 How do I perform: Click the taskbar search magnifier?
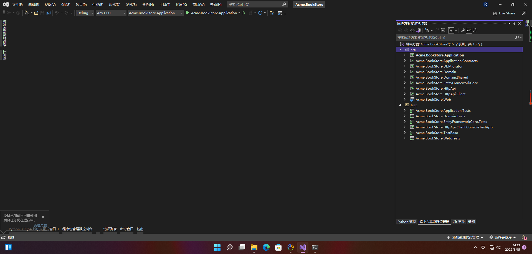(x=229, y=247)
